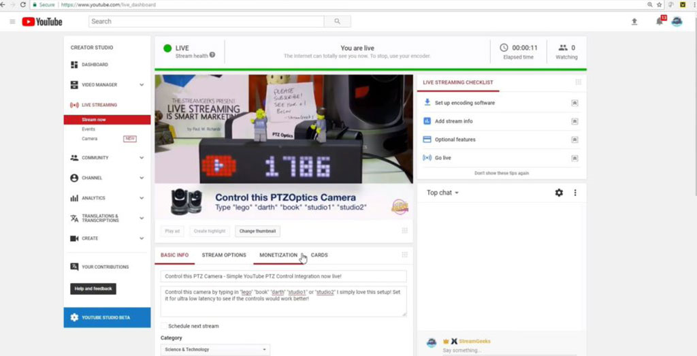This screenshot has width=697, height=356.
Task: Click the search magnifier button
Action: [x=338, y=21]
